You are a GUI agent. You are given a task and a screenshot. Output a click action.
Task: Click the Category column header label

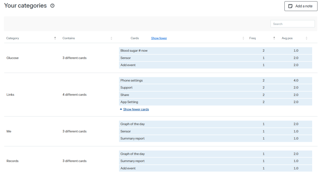(x=13, y=38)
